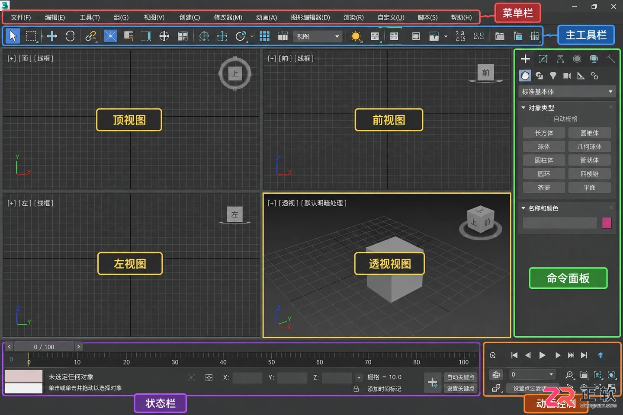
Task: Open the Motion tab in command panel
Action: point(577,59)
